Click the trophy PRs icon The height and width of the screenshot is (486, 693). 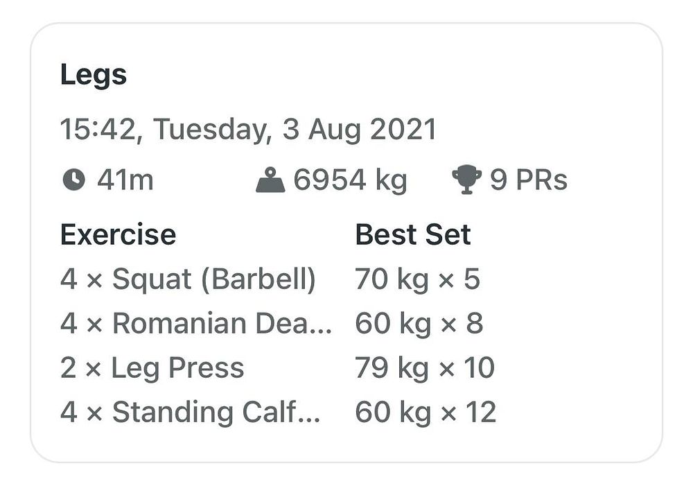tap(466, 180)
